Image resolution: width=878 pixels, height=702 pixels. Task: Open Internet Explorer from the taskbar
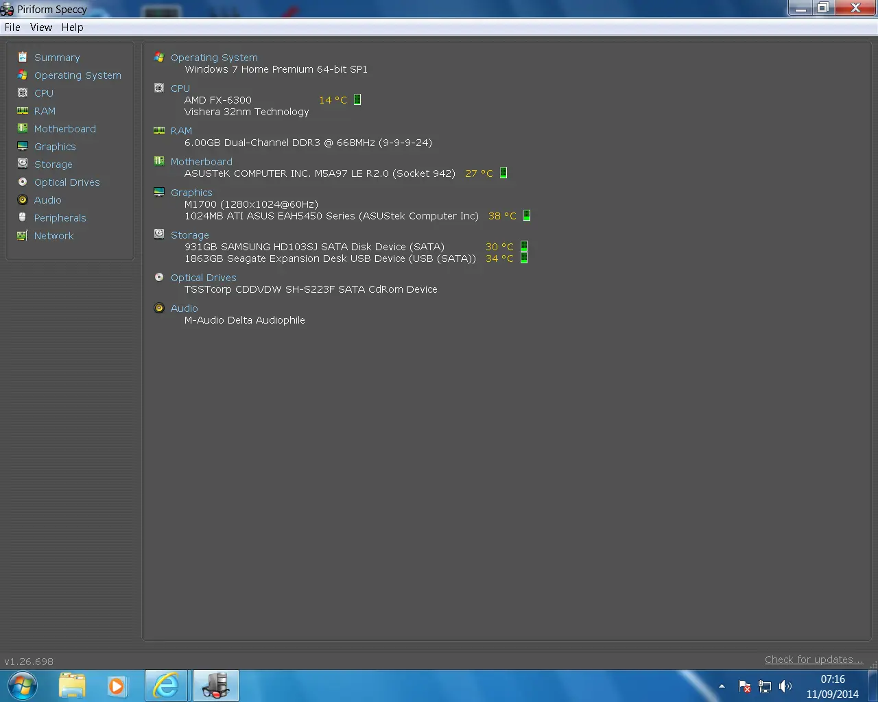166,686
